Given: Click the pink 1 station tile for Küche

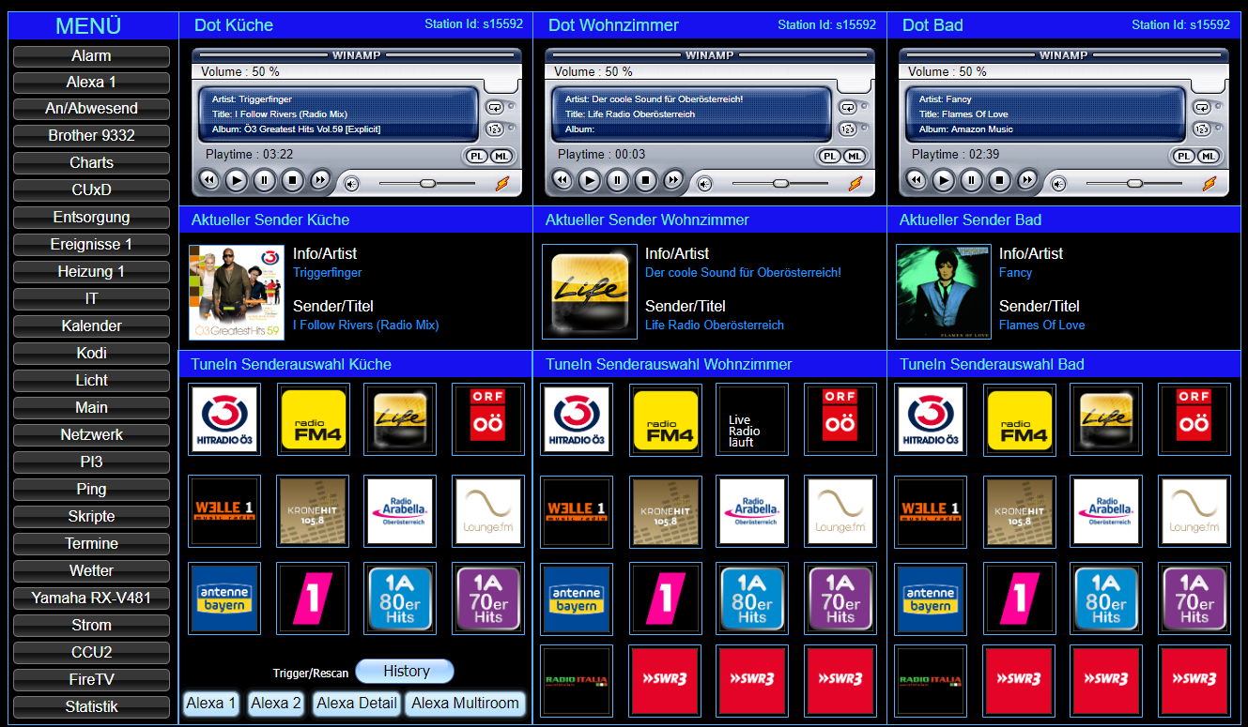Looking at the screenshot, I should 314,598.
